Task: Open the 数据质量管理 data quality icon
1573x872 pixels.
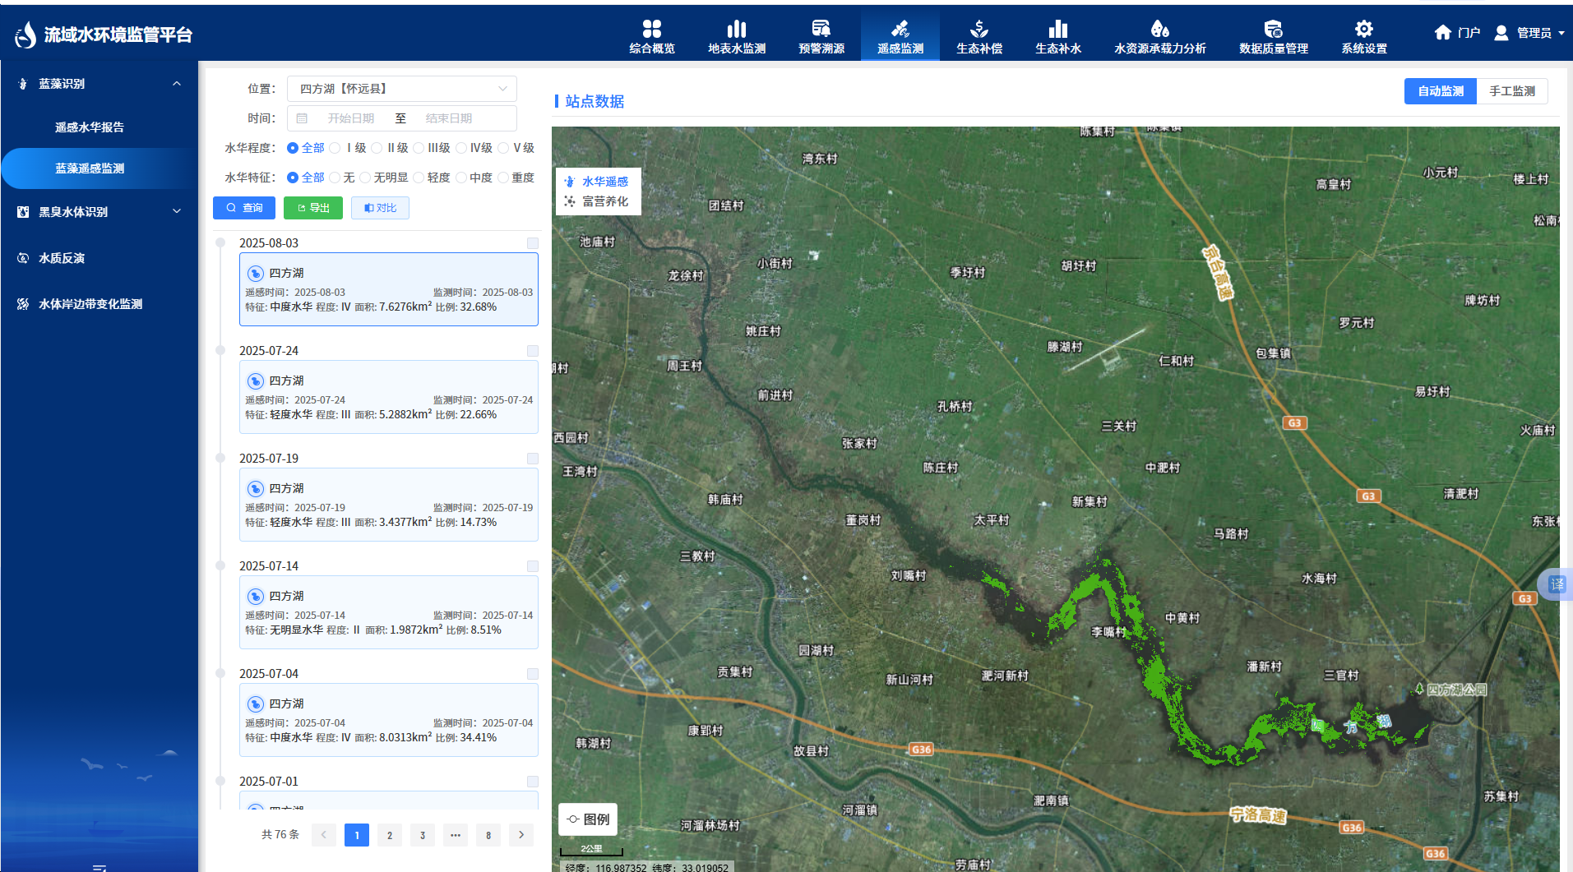Action: click(x=1273, y=30)
